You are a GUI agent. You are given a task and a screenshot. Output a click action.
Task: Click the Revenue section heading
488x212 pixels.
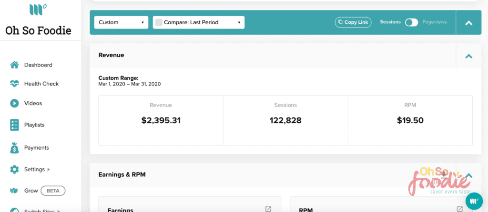pos(111,55)
